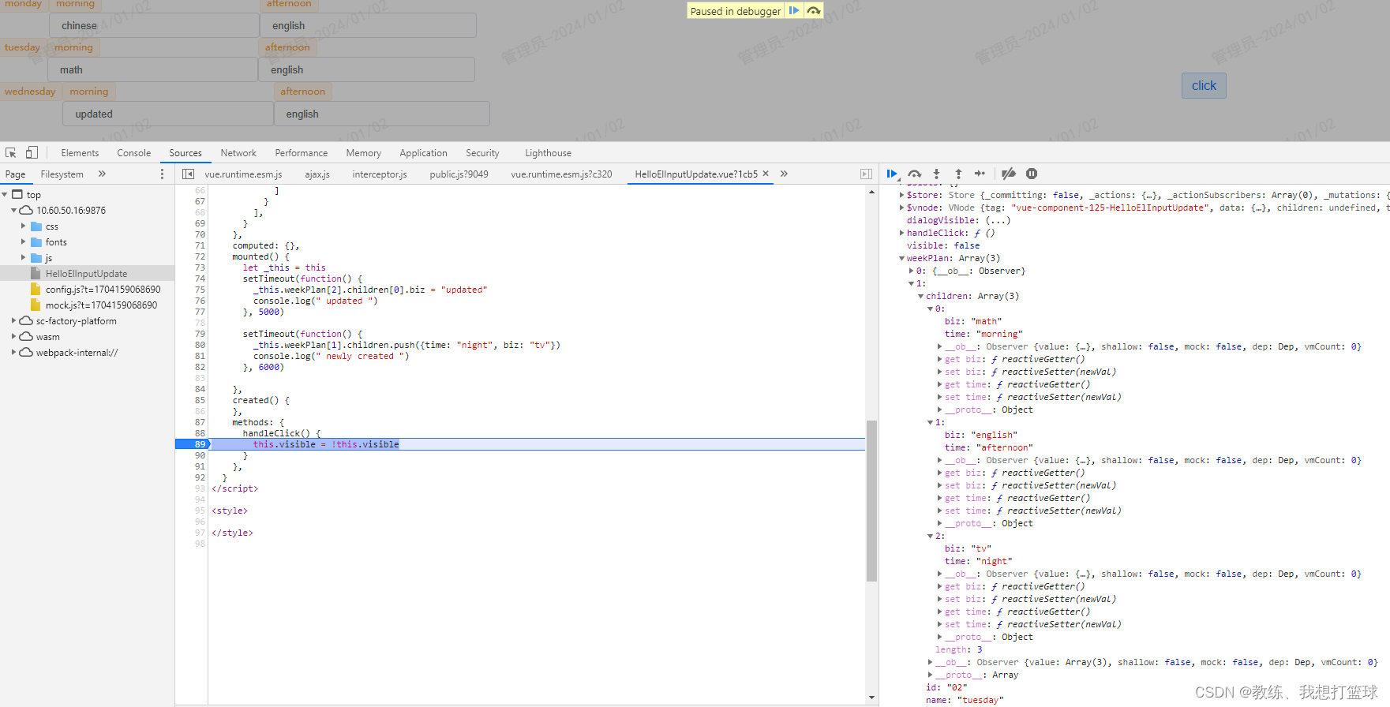Open the vue.runtime.esm.js?c320 file tab

click(x=561, y=174)
